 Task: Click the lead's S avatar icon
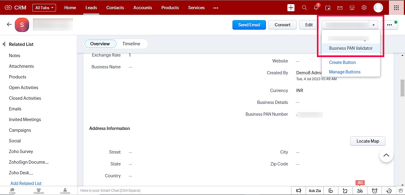22,25
